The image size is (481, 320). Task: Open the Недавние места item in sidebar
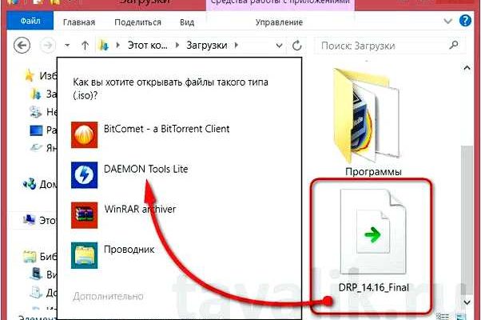click(x=44, y=112)
